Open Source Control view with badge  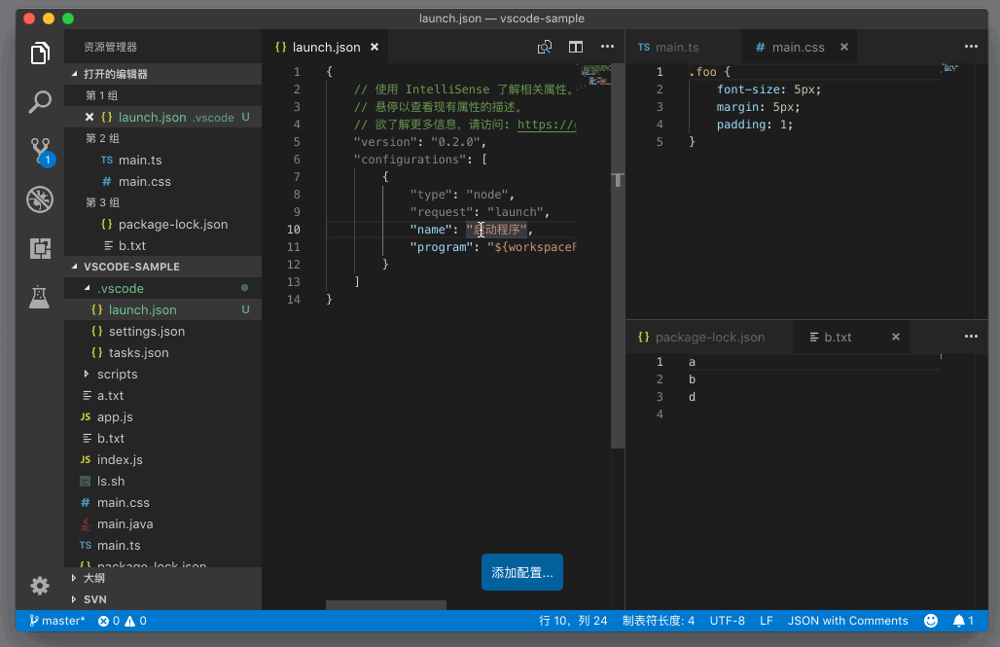(x=40, y=150)
